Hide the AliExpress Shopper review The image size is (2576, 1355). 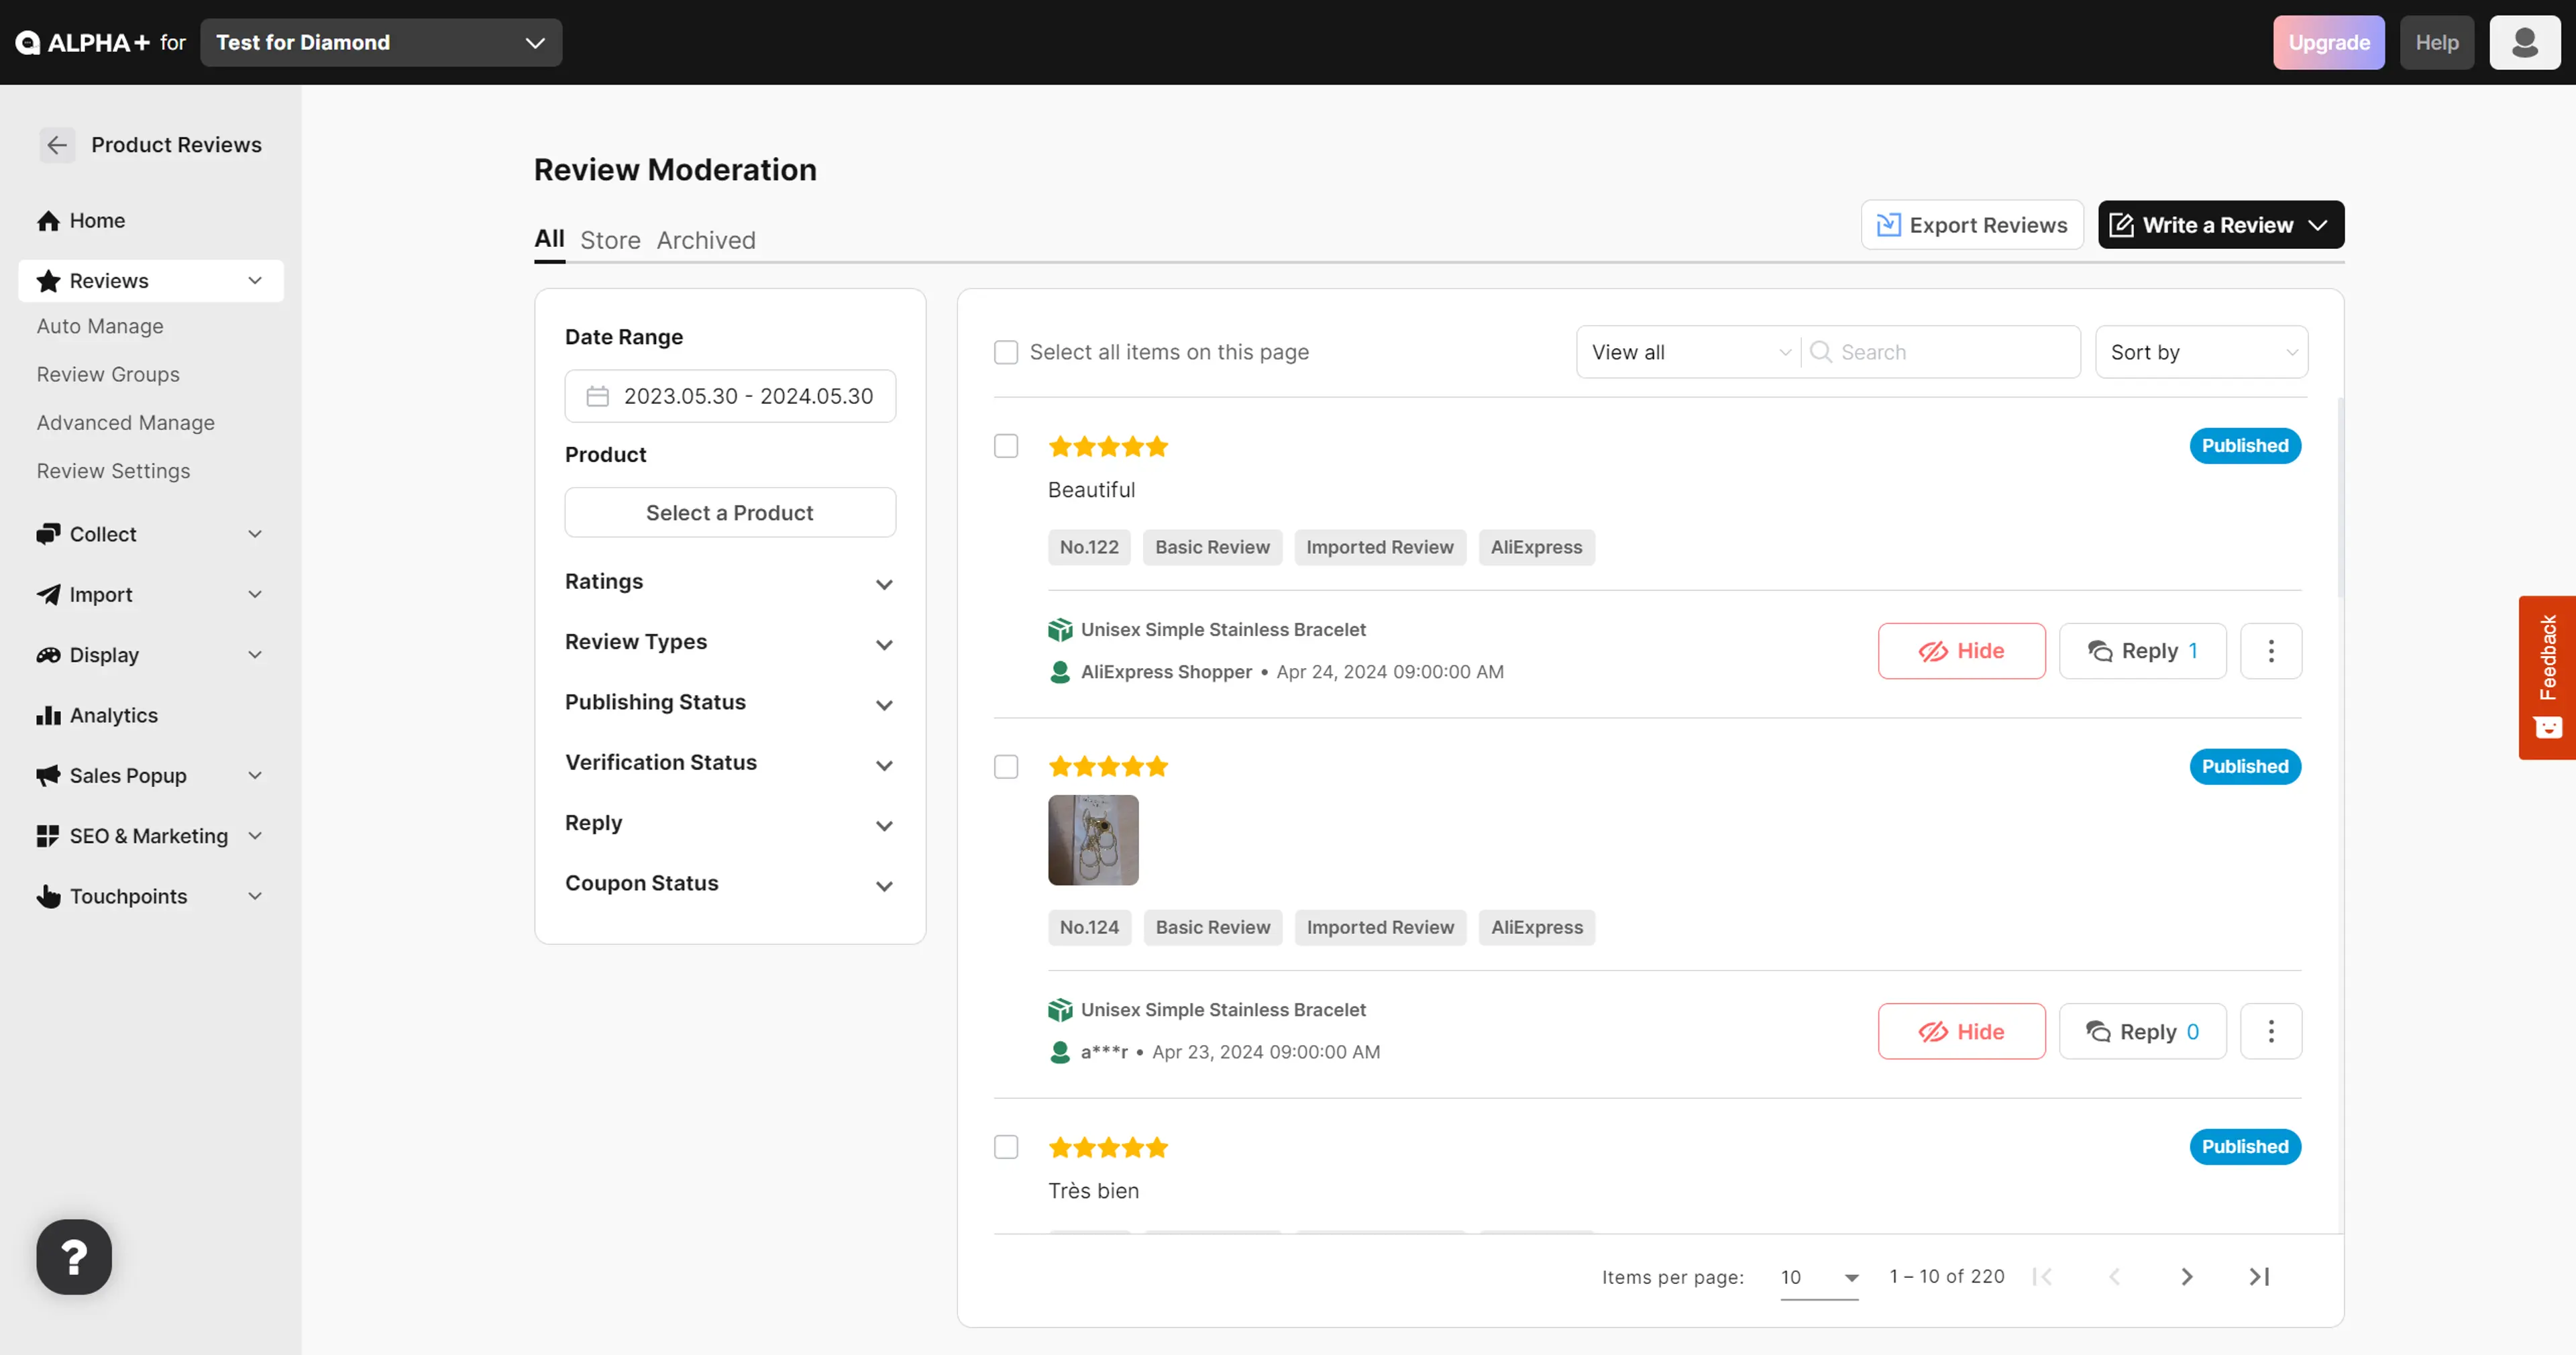(1961, 651)
